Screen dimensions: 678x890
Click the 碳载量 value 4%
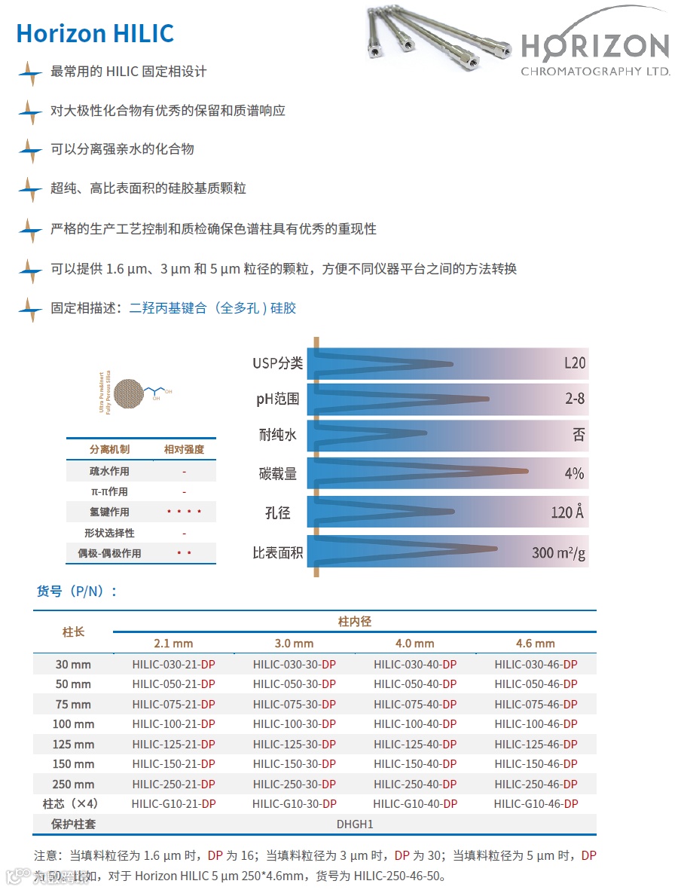[574, 473]
